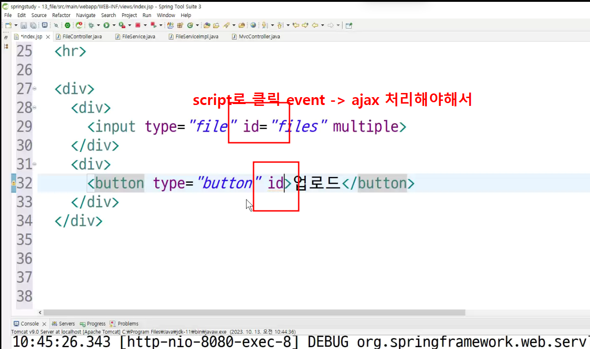The height and width of the screenshot is (349, 590).
Task: Click the Relaunch icon with red badge
Action: [79, 25]
